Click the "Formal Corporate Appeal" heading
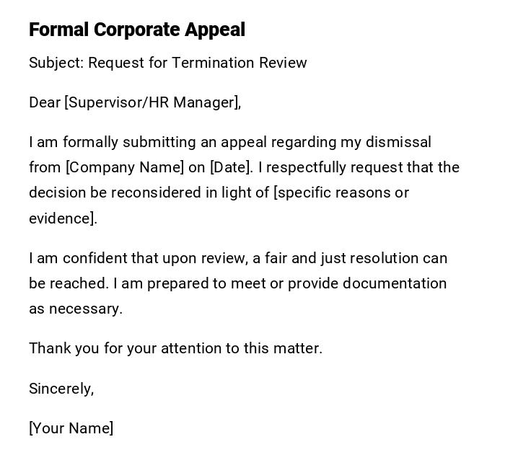 pos(137,30)
